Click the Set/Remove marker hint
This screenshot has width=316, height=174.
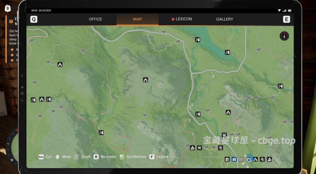click(x=133, y=157)
